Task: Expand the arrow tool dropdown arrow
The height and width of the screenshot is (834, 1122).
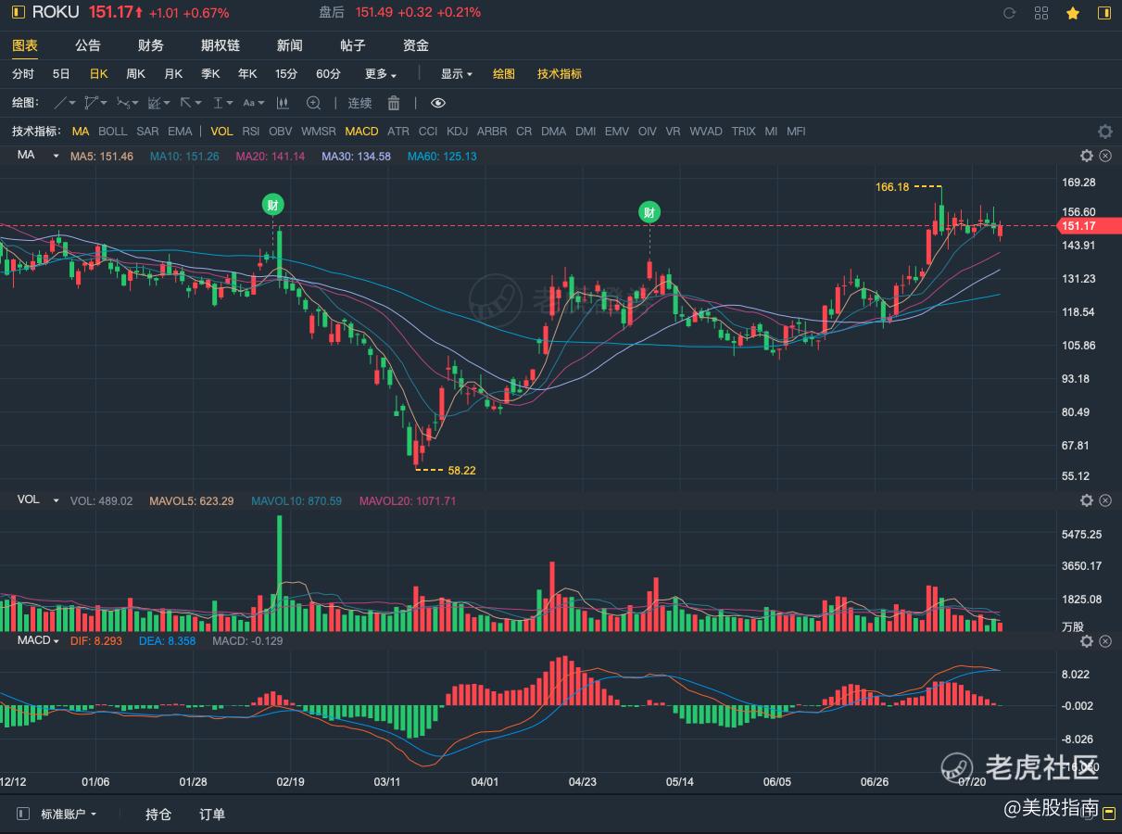Action: 198,104
